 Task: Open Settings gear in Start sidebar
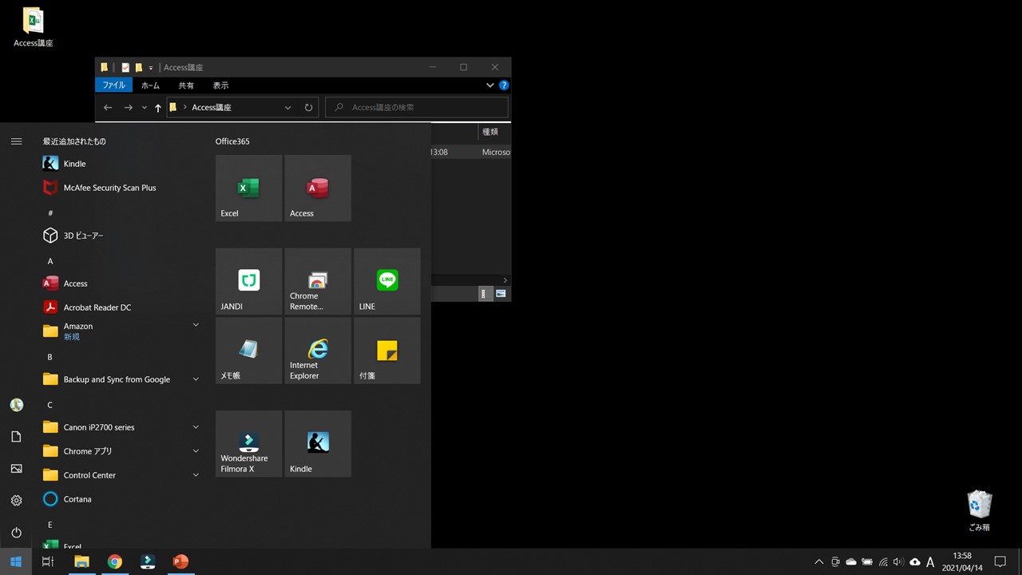coord(16,501)
